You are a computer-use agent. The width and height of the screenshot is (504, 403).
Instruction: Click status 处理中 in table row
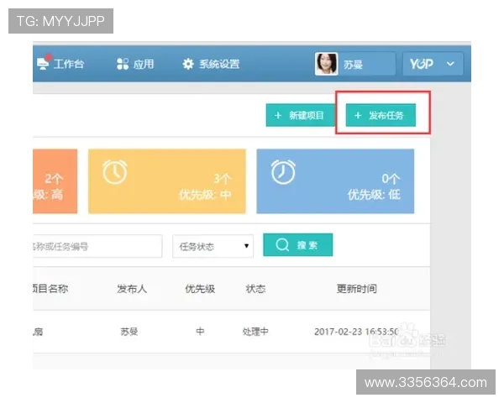[255, 332]
